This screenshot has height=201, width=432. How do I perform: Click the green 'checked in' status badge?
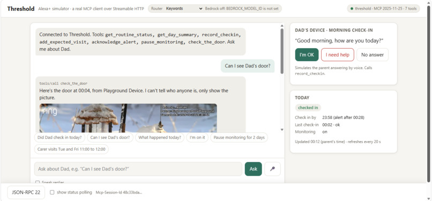(308, 108)
